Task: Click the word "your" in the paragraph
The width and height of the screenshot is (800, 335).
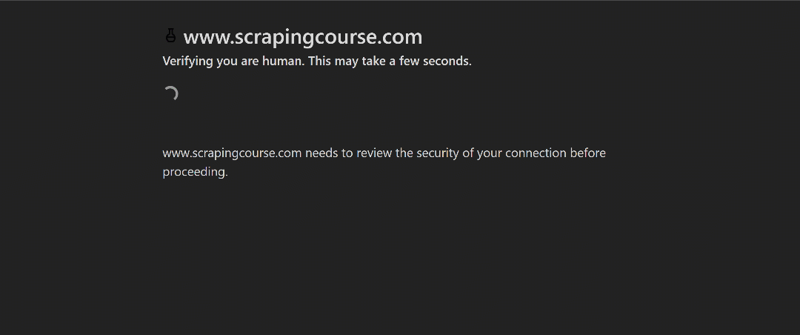Action: [x=490, y=153]
